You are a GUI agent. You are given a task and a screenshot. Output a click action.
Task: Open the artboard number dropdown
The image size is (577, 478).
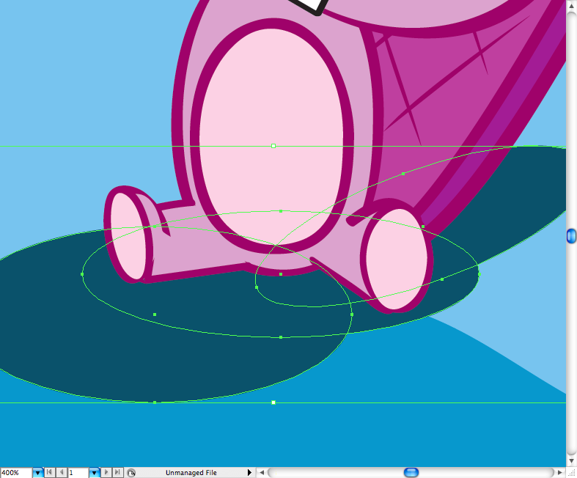click(95, 473)
